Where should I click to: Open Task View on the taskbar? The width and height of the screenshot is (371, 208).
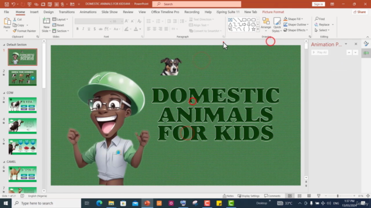pyautogui.click(x=87, y=203)
